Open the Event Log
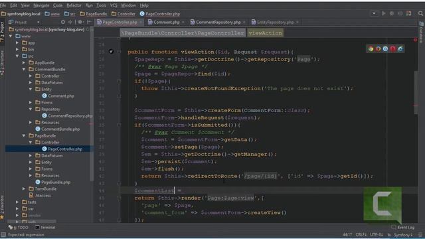Screen dimensions: 425x239 pos(403,227)
